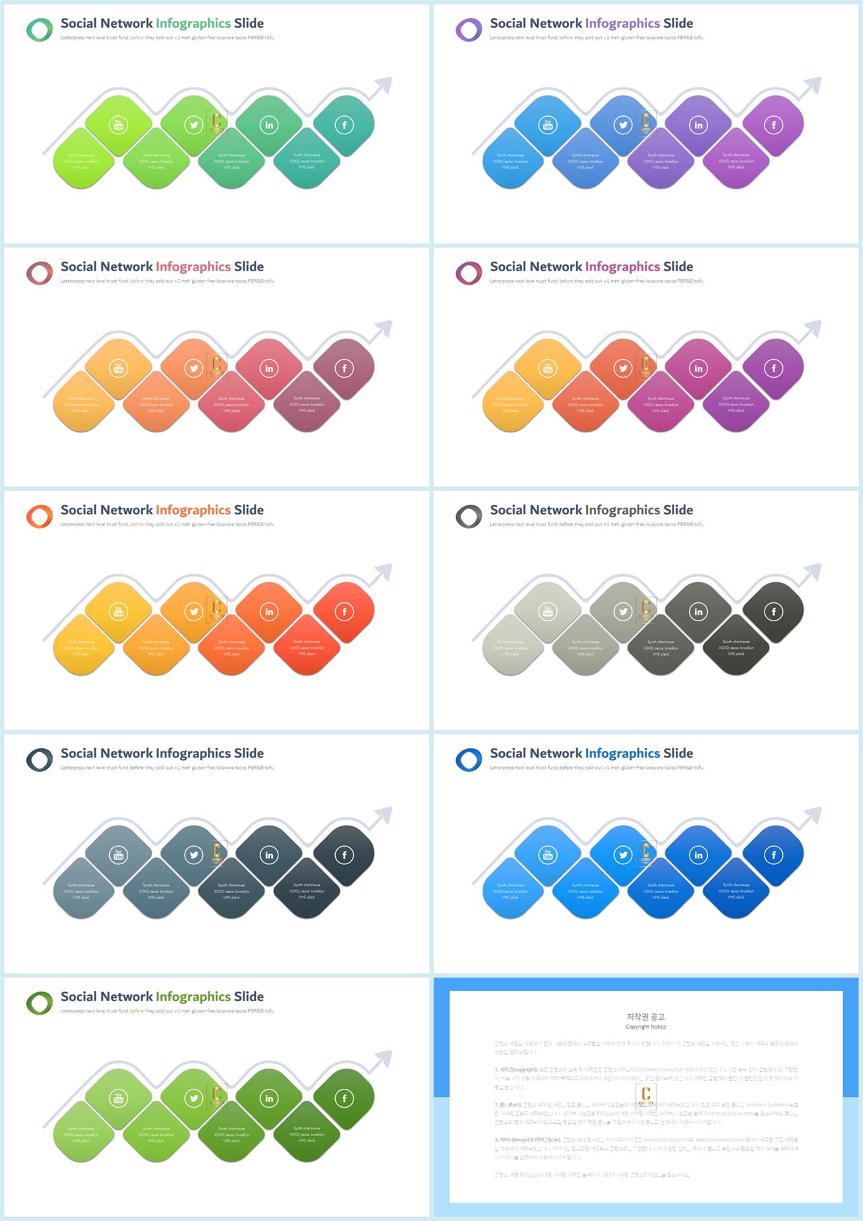Select the copyright notice slide thumbnail

pos(646,1096)
